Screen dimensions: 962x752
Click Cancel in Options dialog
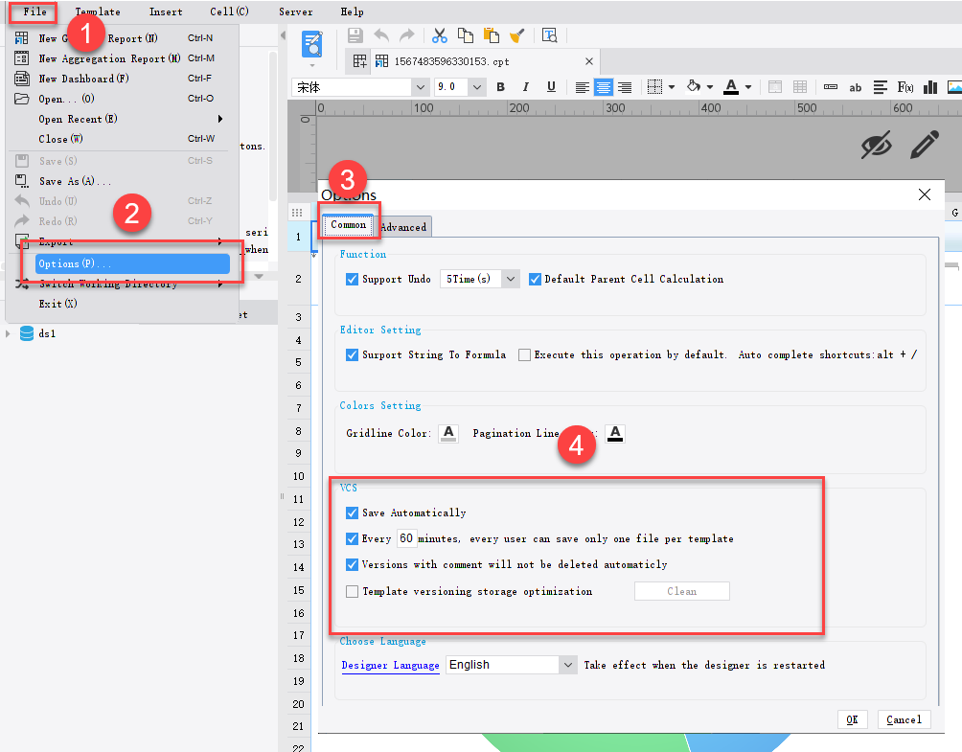904,719
